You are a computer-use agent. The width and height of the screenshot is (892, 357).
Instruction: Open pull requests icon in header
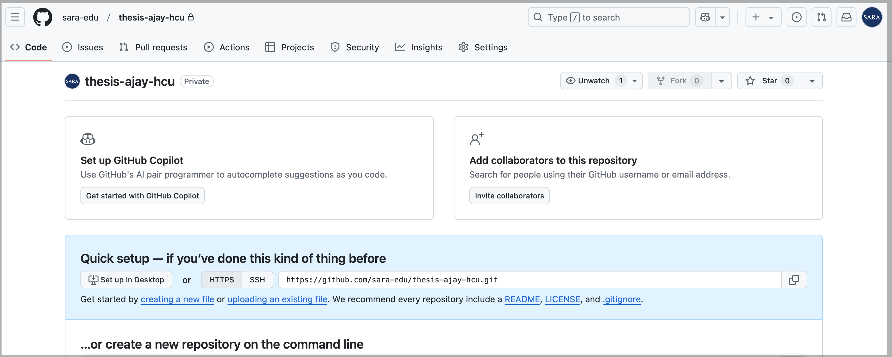tap(821, 17)
